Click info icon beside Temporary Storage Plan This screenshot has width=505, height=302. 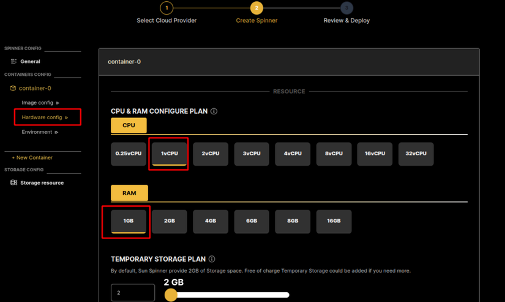(x=212, y=259)
